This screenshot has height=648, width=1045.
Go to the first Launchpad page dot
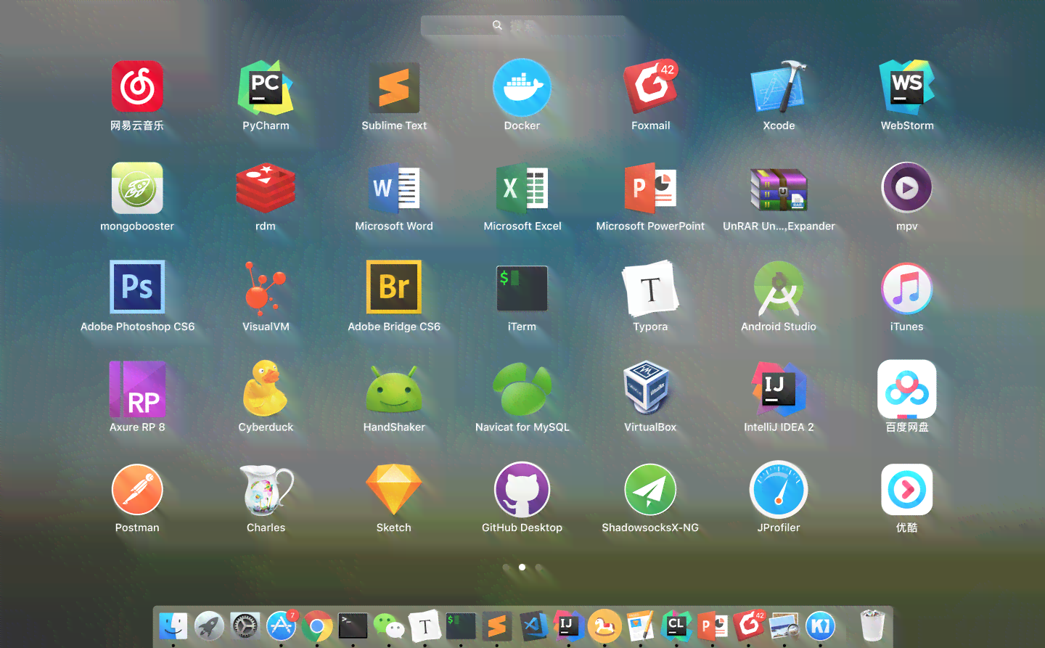[x=506, y=567]
